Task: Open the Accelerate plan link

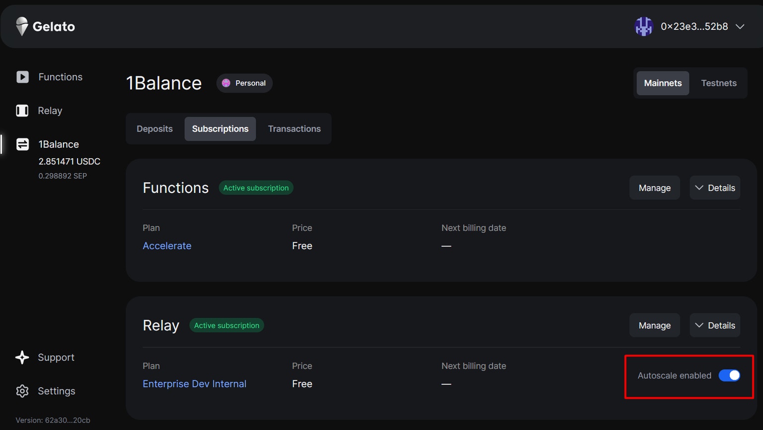Action: point(167,246)
